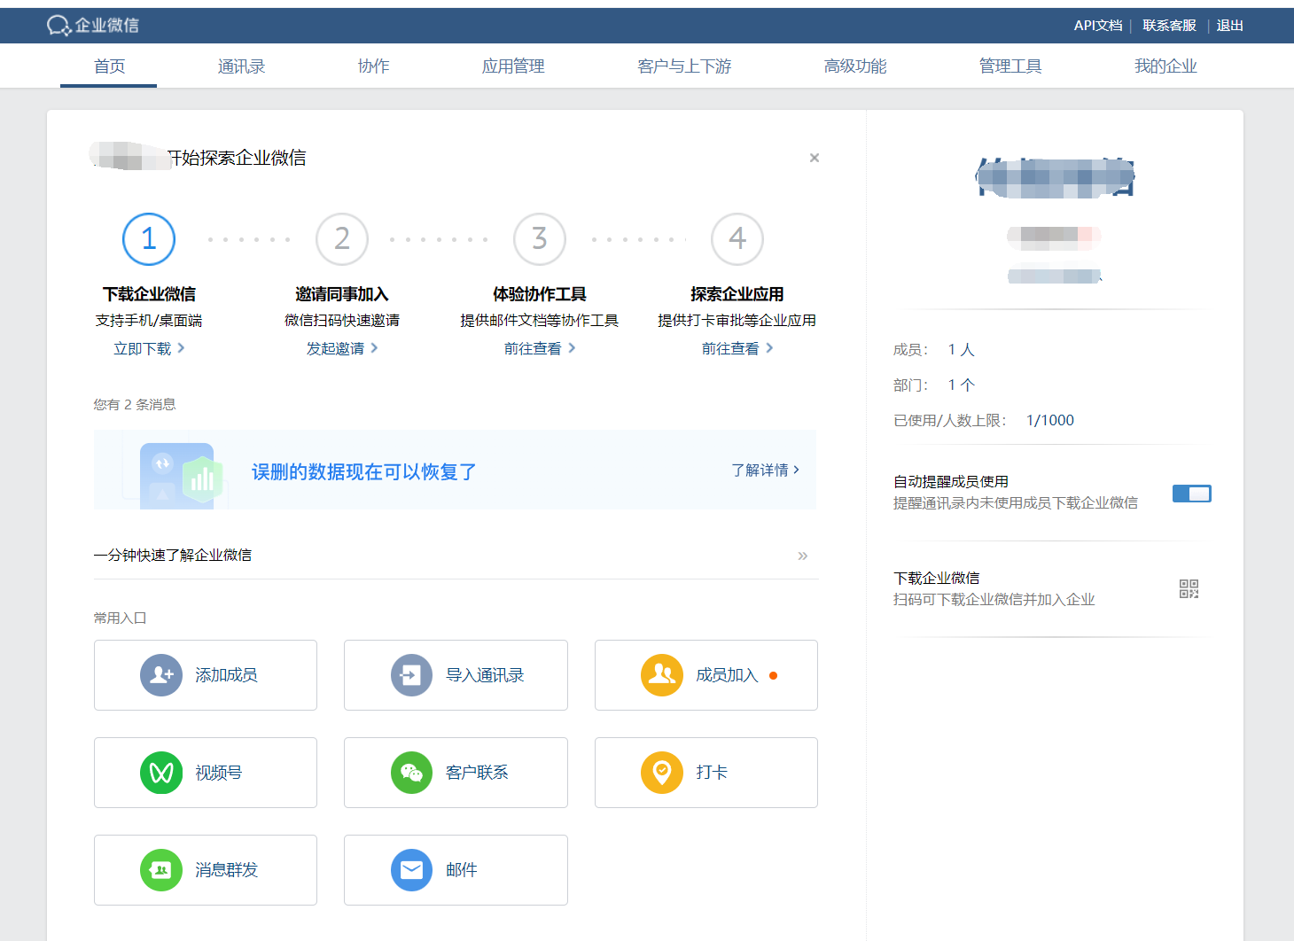Viewport: 1294px width, 941px height.
Task: Click the 企业微信 logo in header
Action: click(93, 26)
